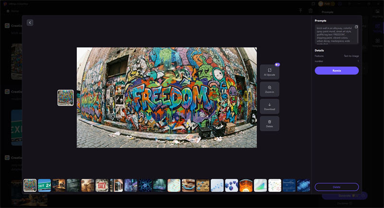Click inside the prompt text box

click(335, 35)
